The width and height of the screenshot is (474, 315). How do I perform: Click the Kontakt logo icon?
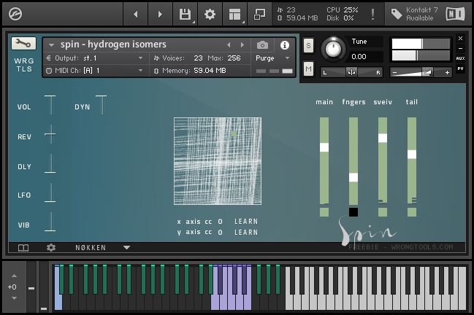15,14
